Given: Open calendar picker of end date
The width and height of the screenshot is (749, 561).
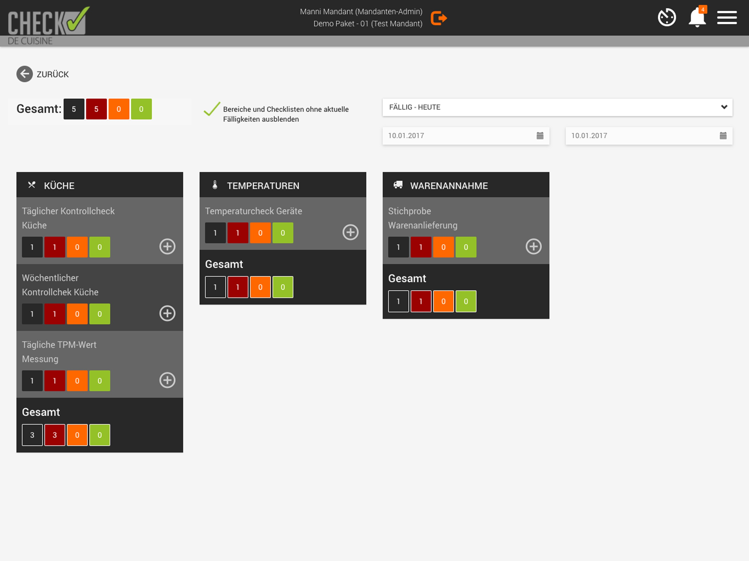Looking at the screenshot, I should tap(723, 136).
